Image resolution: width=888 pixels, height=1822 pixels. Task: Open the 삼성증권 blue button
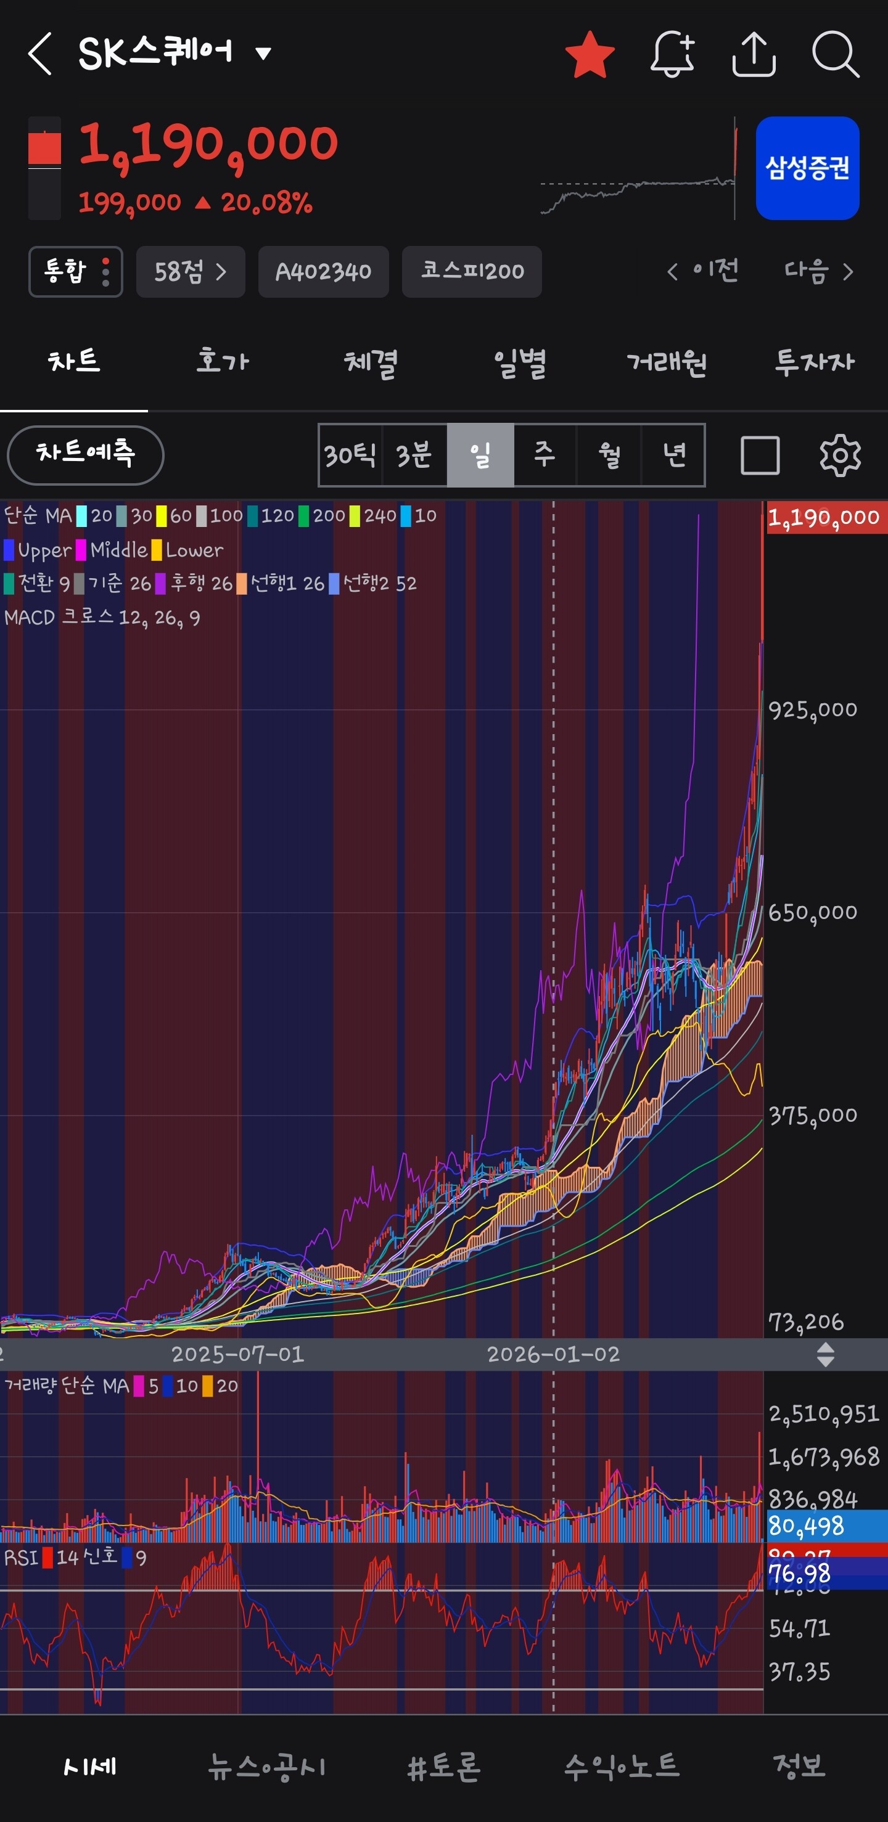pos(807,168)
